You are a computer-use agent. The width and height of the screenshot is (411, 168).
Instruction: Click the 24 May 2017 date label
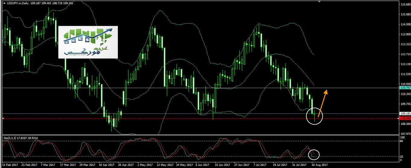(x=184, y=165)
